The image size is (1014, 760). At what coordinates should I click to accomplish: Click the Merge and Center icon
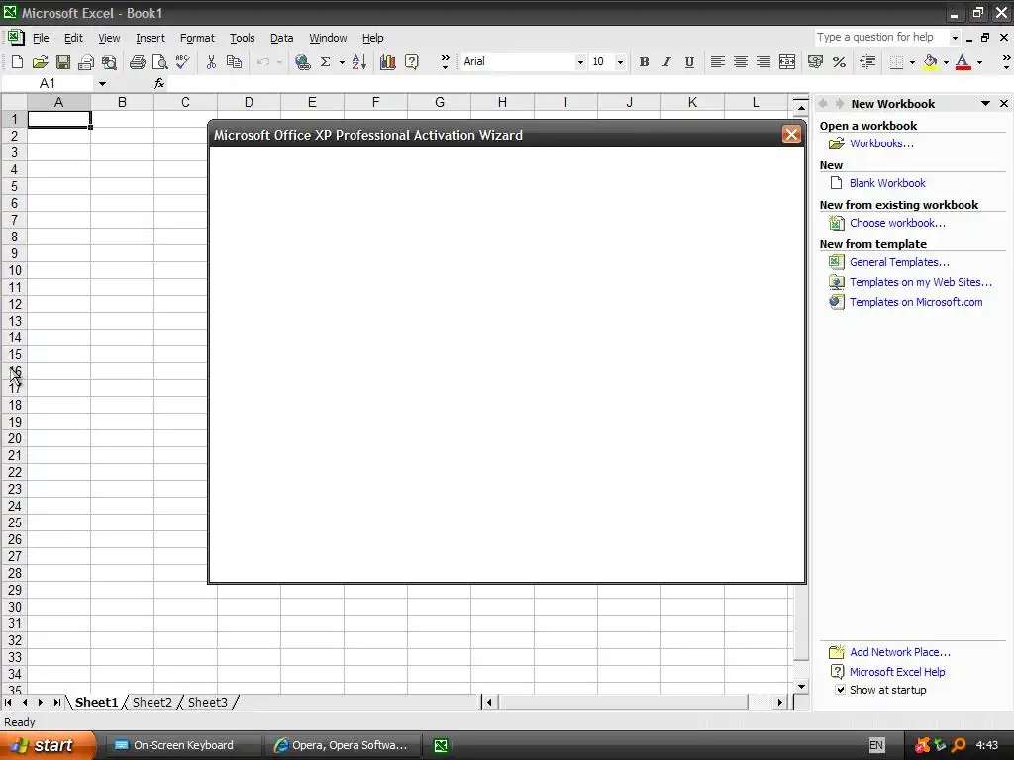(x=787, y=62)
